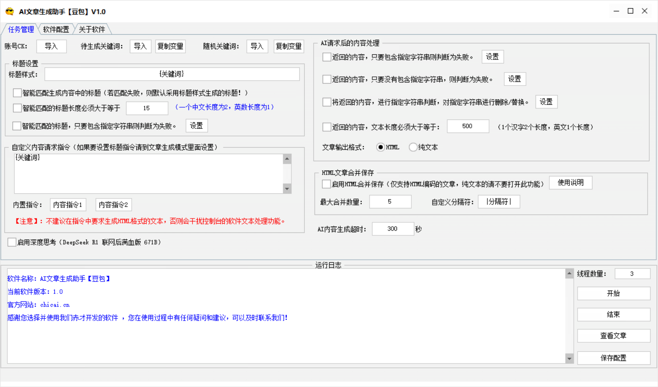Click inside the 自定义内容请求指令 text area
This screenshot has width=658, height=387.
click(x=149, y=173)
